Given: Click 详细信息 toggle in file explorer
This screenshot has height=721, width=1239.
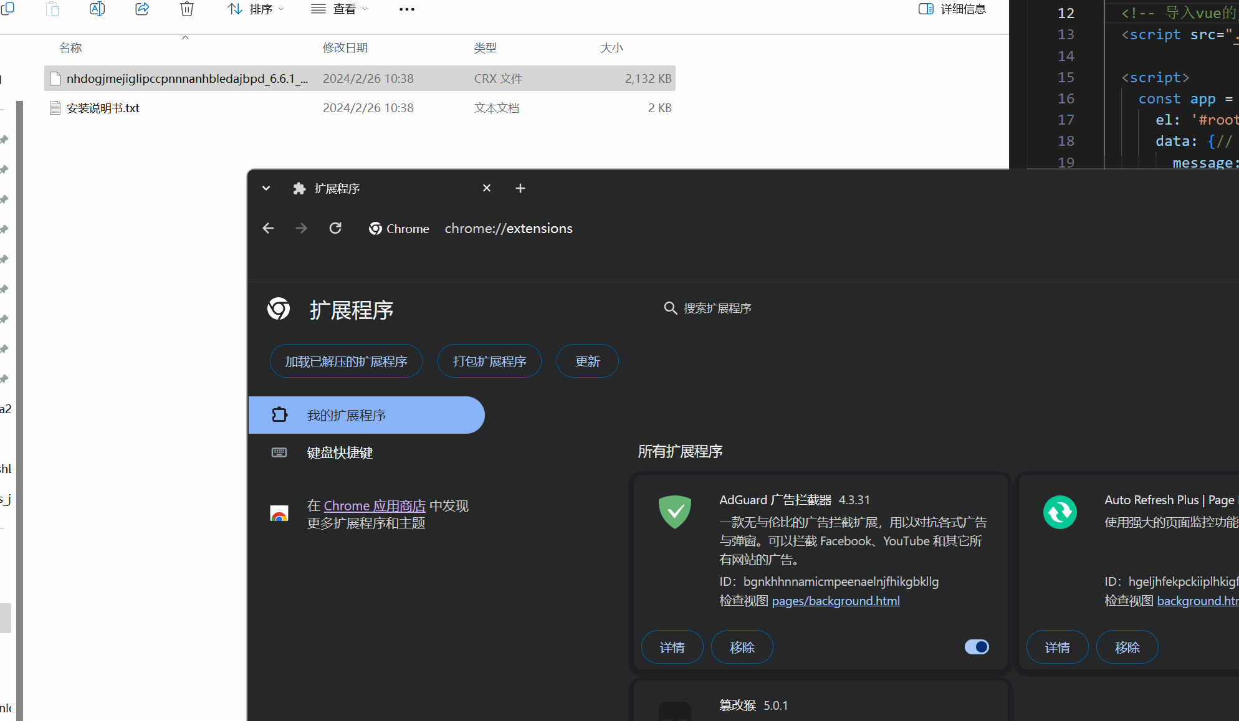Looking at the screenshot, I should [950, 9].
